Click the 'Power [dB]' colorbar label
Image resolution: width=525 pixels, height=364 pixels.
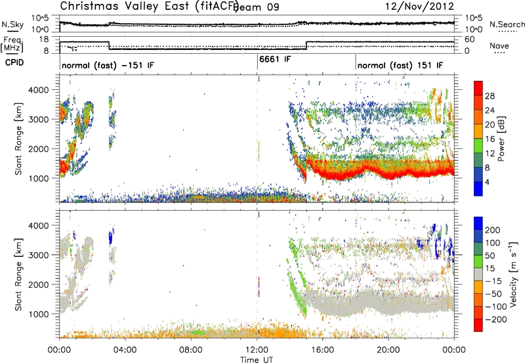coord(501,139)
